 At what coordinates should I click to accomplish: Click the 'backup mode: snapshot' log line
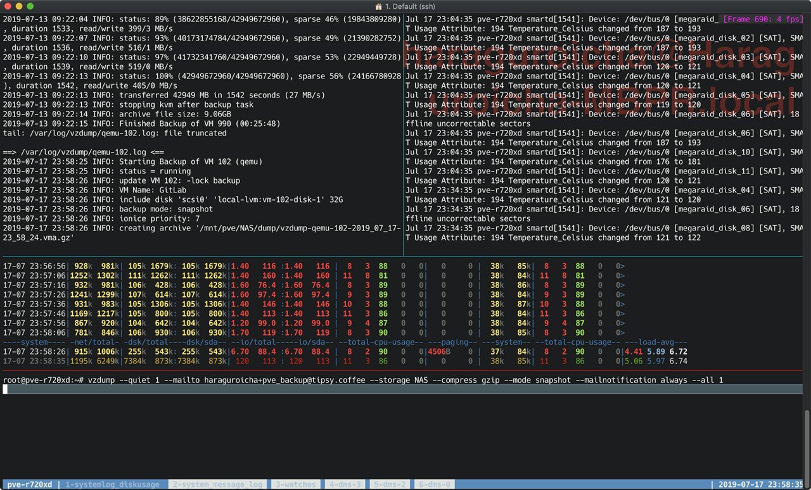[x=108, y=209]
